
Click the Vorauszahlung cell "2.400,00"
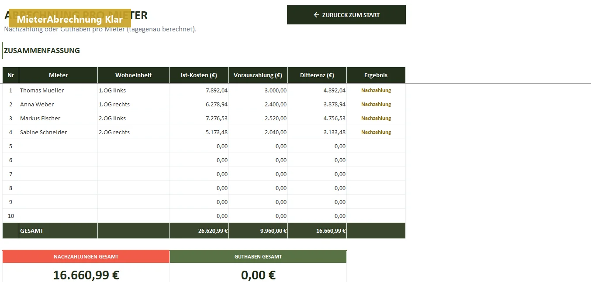(x=258, y=104)
